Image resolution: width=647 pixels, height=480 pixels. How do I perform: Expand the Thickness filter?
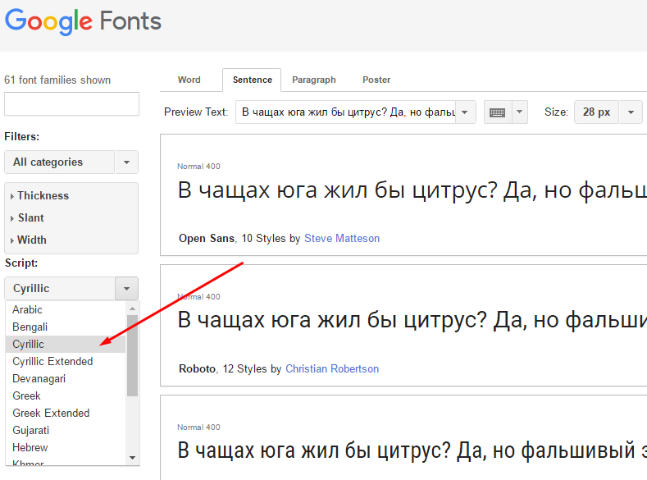point(43,196)
